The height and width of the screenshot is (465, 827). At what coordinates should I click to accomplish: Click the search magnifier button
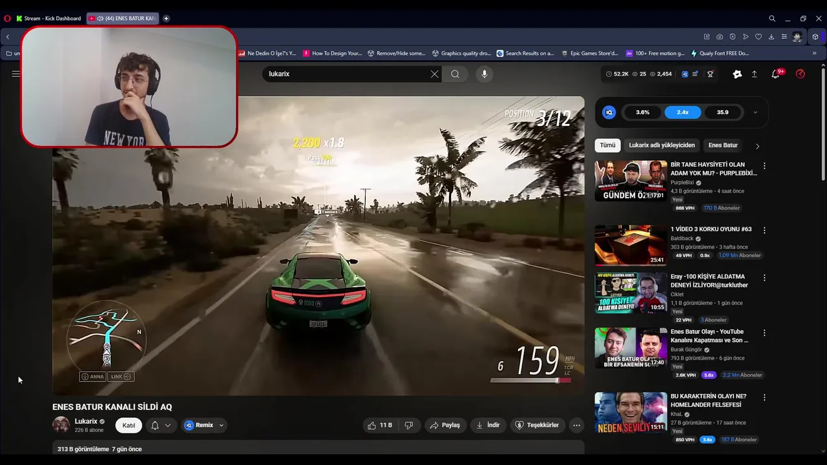[x=455, y=74]
